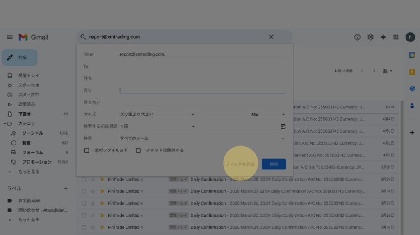Clear the search box with X icon
The width and height of the screenshot is (420, 235).
pos(271,37)
